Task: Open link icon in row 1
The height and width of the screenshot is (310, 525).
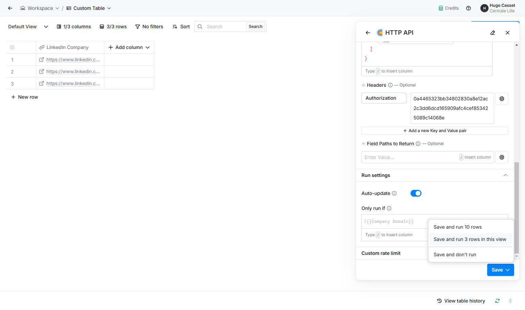Action: [42, 60]
